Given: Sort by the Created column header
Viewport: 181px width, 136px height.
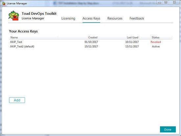Looking at the screenshot, I should coord(78,38).
